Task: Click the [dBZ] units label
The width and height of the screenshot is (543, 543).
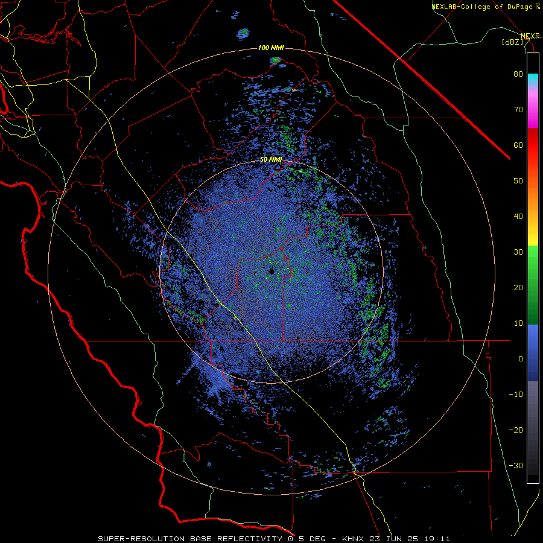Action: pos(512,42)
